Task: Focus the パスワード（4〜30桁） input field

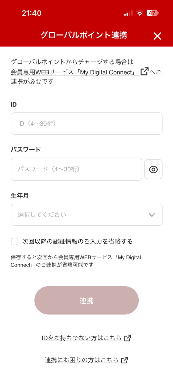Action: click(76, 169)
